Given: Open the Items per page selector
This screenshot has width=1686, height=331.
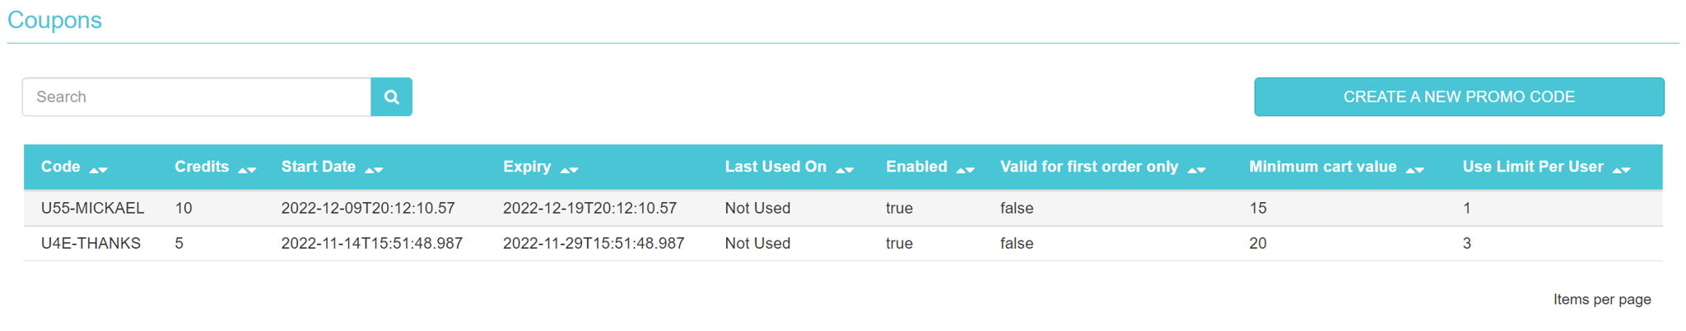Looking at the screenshot, I should [1602, 300].
